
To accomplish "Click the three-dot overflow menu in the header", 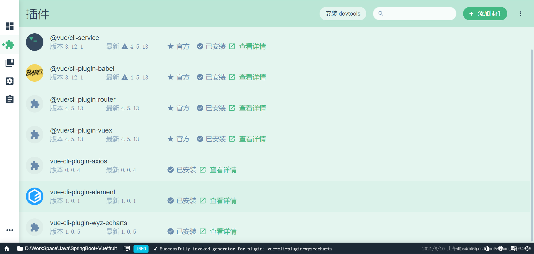I will pos(521,14).
